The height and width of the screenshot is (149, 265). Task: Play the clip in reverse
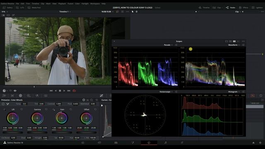point(55,91)
